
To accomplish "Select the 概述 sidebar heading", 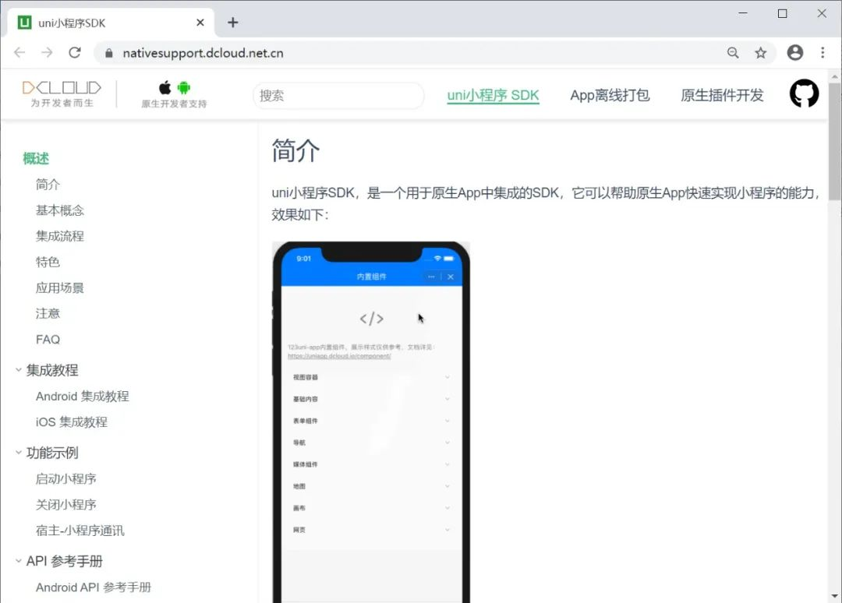I will pyautogui.click(x=36, y=158).
